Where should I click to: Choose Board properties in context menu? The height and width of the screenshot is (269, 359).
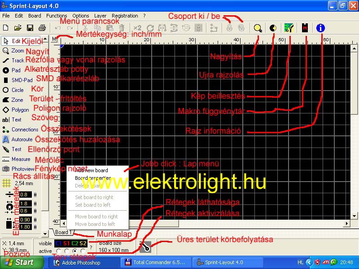tap(97, 178)
